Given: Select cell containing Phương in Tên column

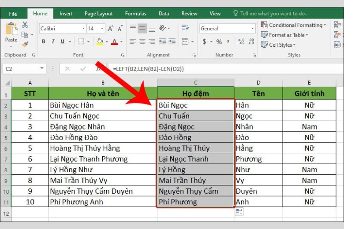Looking at the screenshot, I should (x=258, y=159).
